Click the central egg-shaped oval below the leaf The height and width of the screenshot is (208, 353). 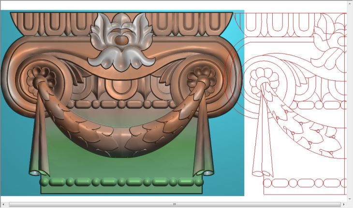click(x=118, y=87)
